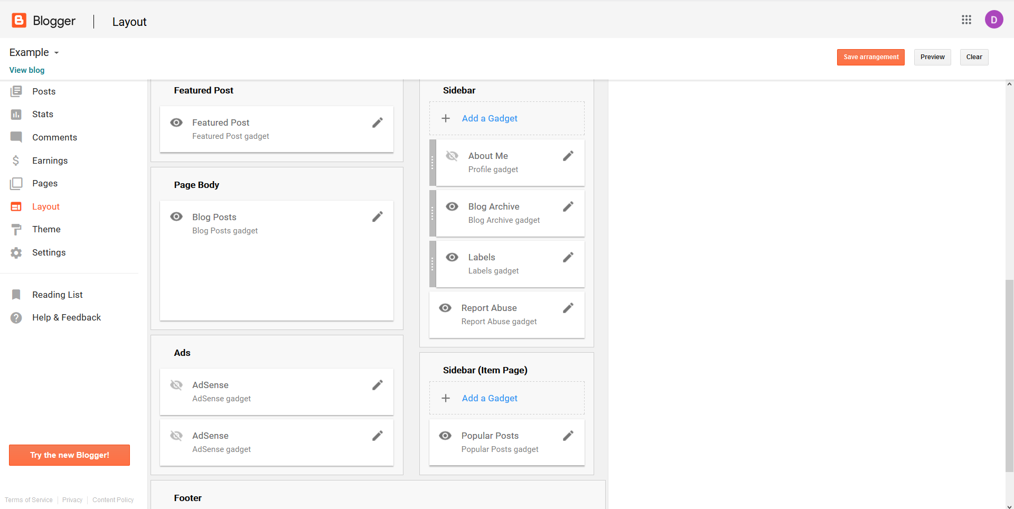Screen dimensions: 1014x509
Task: Click the Blogger logo icon
Action: click(x=19, y=21)
